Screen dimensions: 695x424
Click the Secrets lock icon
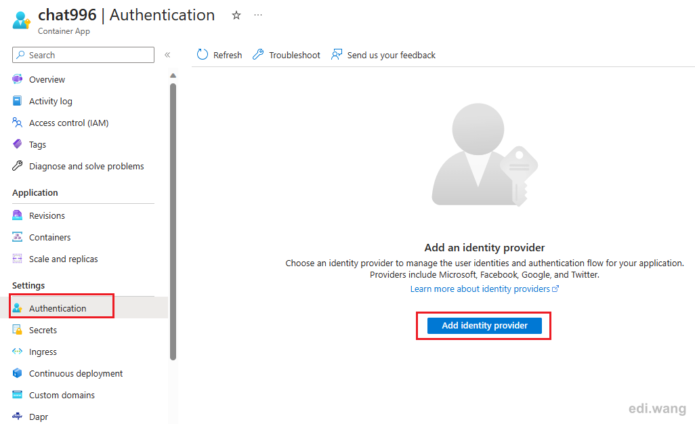point(18,330)
